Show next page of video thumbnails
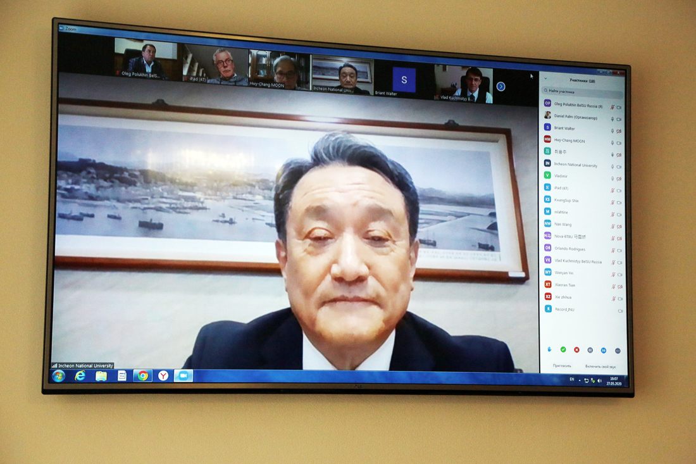This screenshot has height=464, width=696. click(x=500, y=87)
